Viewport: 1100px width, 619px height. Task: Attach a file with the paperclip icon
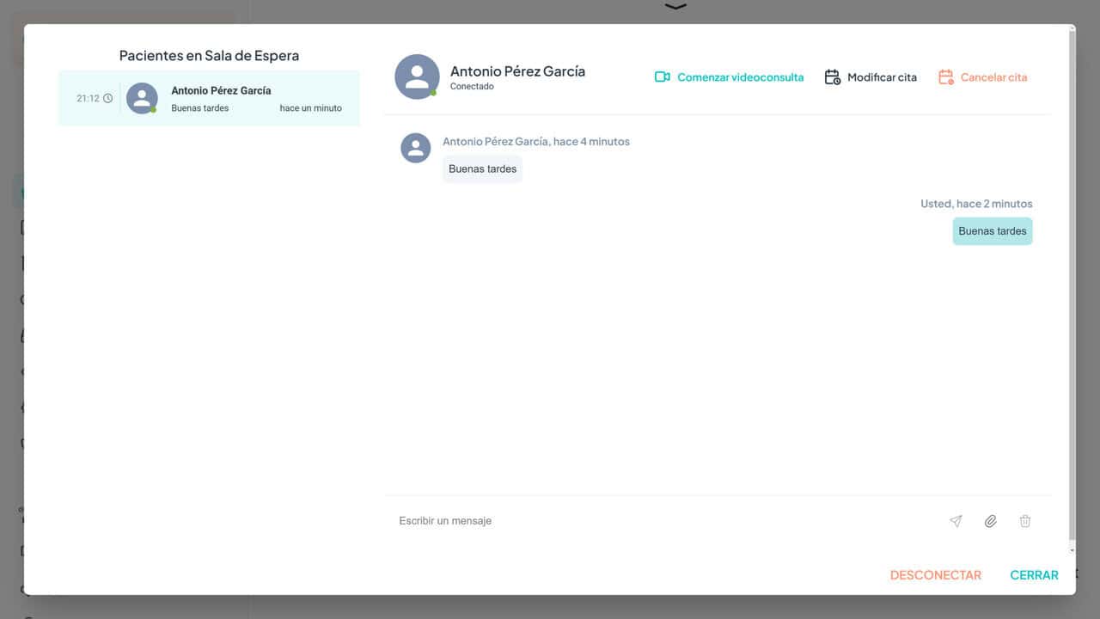(x=990, y=521)
